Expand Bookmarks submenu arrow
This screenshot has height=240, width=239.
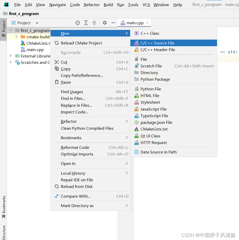tap(127, 137)
